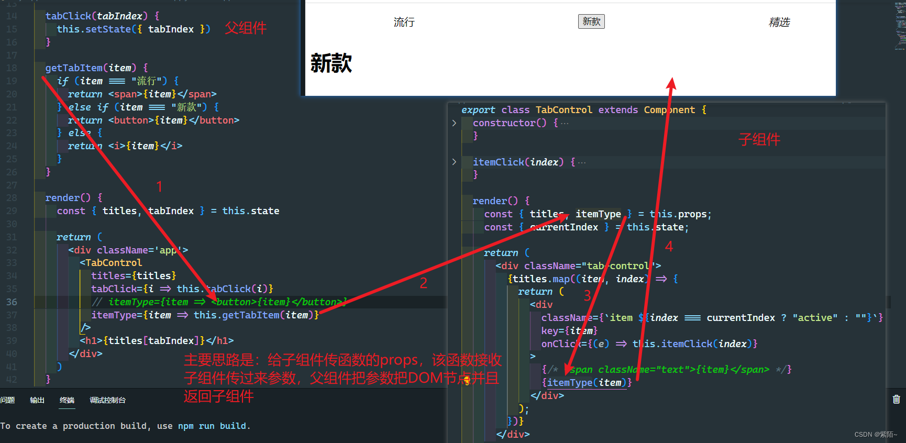The width and height of the screenshot is (906, 443).
Task: Click the <div className='app'> line
Action: pos(128,250)
